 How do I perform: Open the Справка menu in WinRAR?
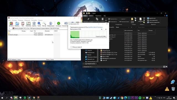pyautogui.click(x=40, y=20)
